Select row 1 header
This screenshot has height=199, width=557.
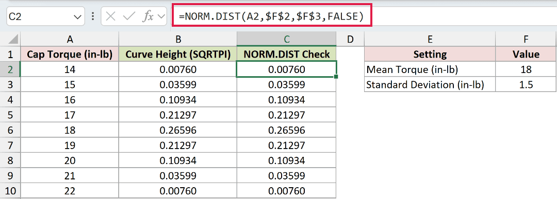[x=10, y=55]
